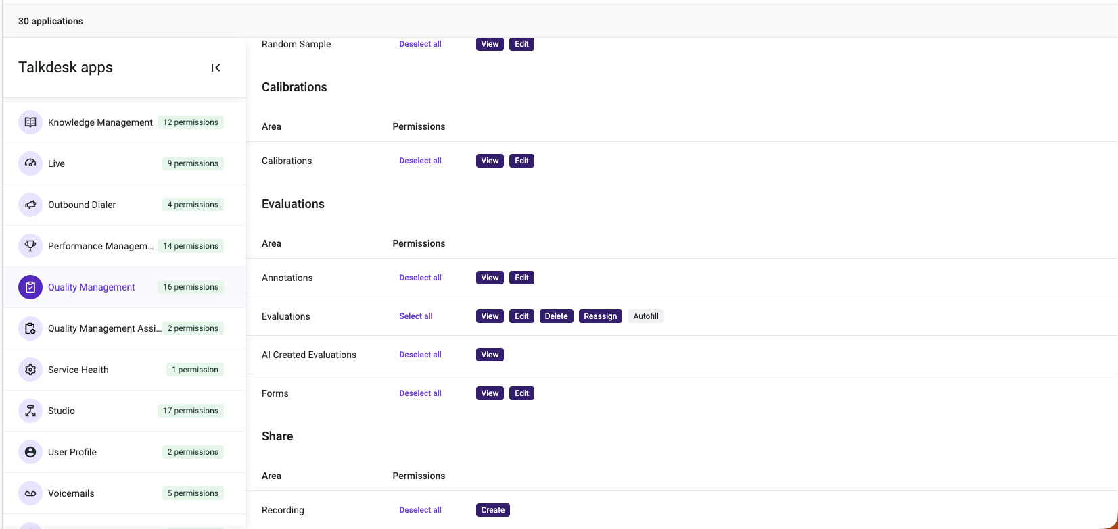This screenshot has width=1118, height=529.
Task: Open Performance Management trophy icon
Action: 30,246
